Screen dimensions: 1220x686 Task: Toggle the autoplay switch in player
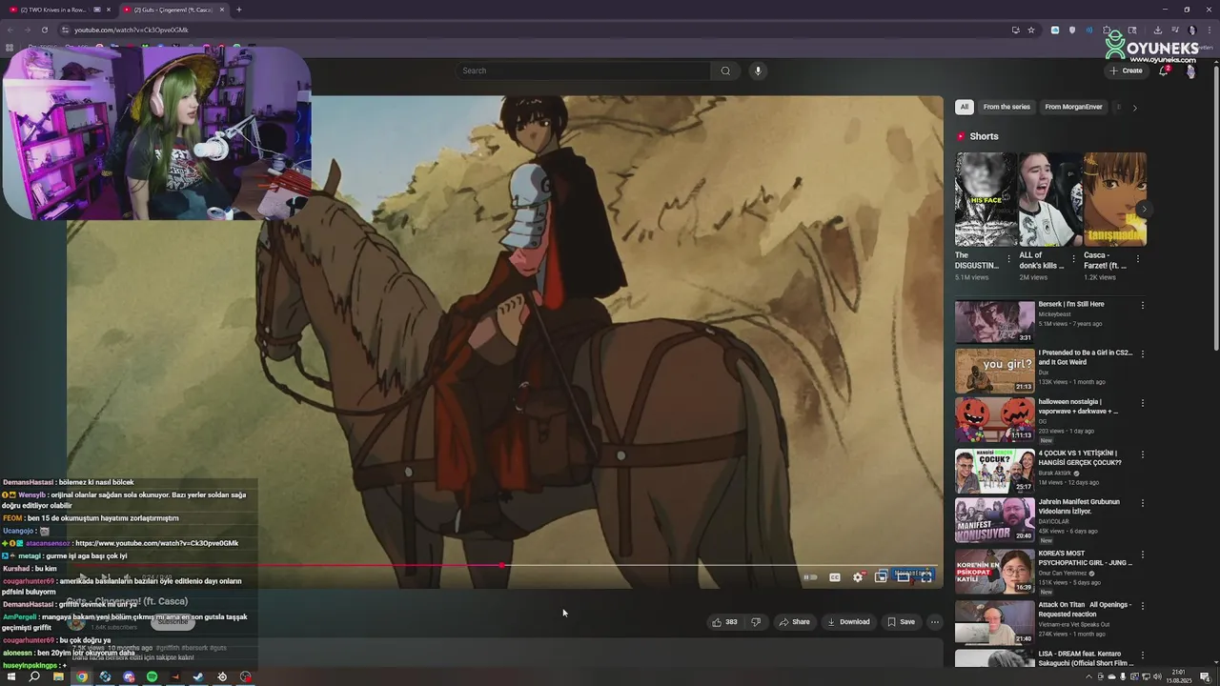(810, 576)
